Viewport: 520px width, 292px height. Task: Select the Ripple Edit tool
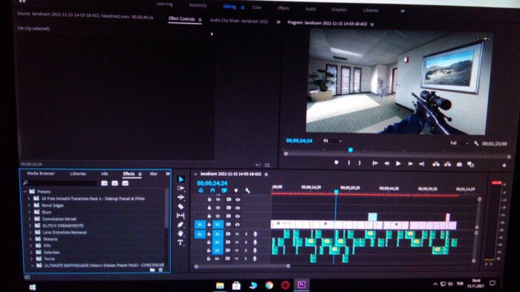tap(181, 197)
